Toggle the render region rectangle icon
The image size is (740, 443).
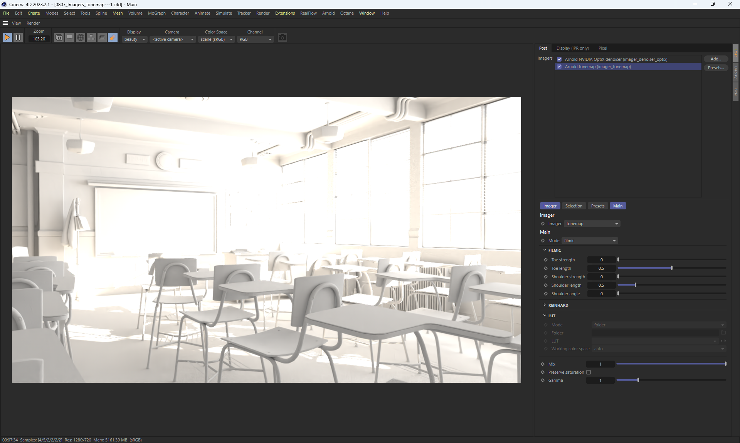click(x=102, y=37)
